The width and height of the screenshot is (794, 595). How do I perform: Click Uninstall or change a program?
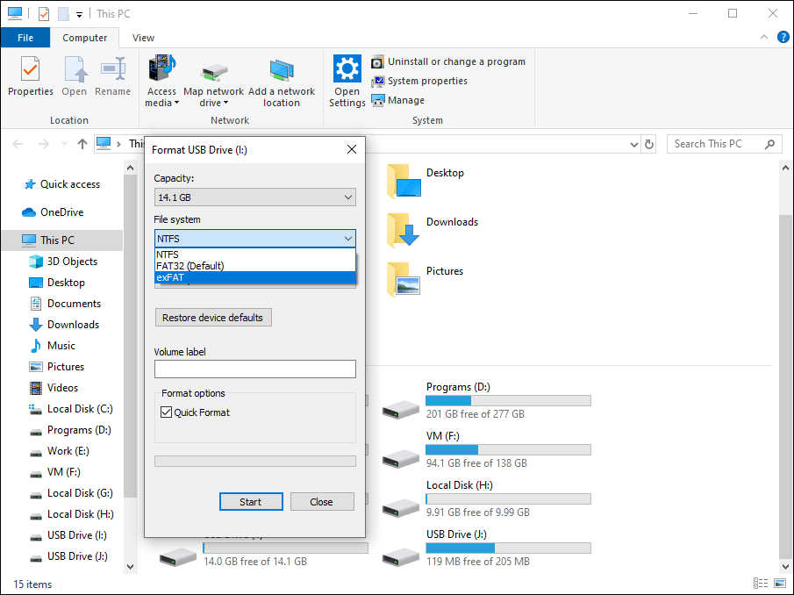coord(448,61)
